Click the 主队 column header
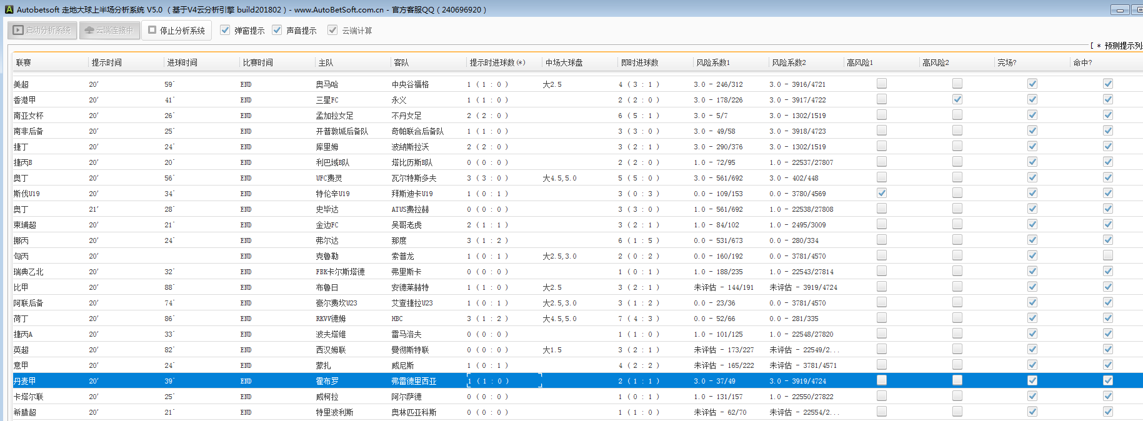 326,62
